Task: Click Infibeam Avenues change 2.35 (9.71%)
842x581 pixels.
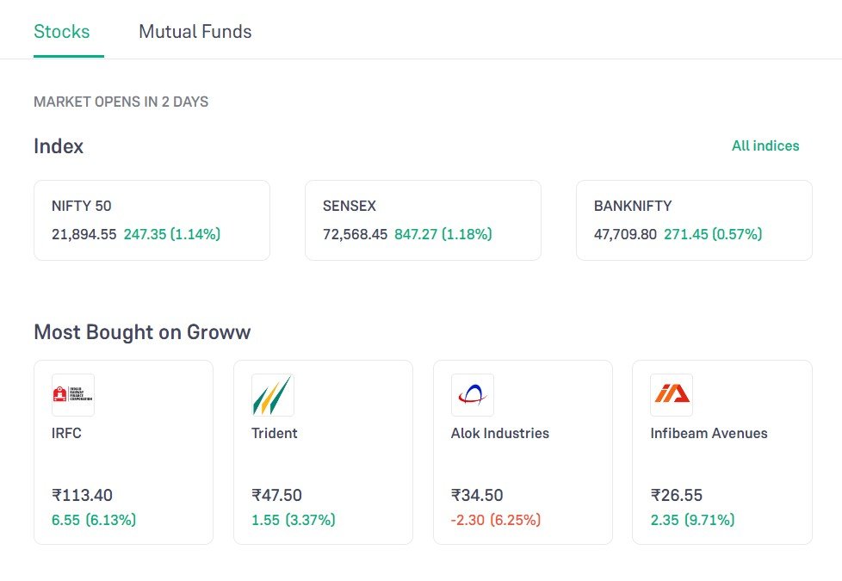Action: (x=693, y=521)
